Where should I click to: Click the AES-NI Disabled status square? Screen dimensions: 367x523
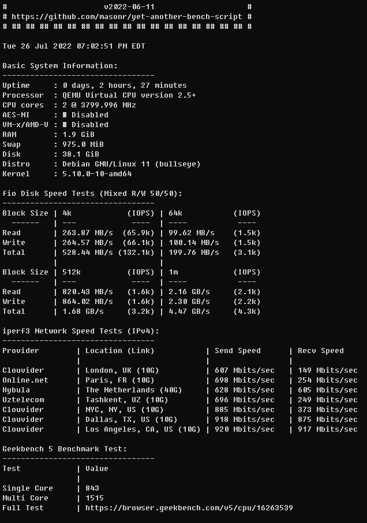pos(65,115)
